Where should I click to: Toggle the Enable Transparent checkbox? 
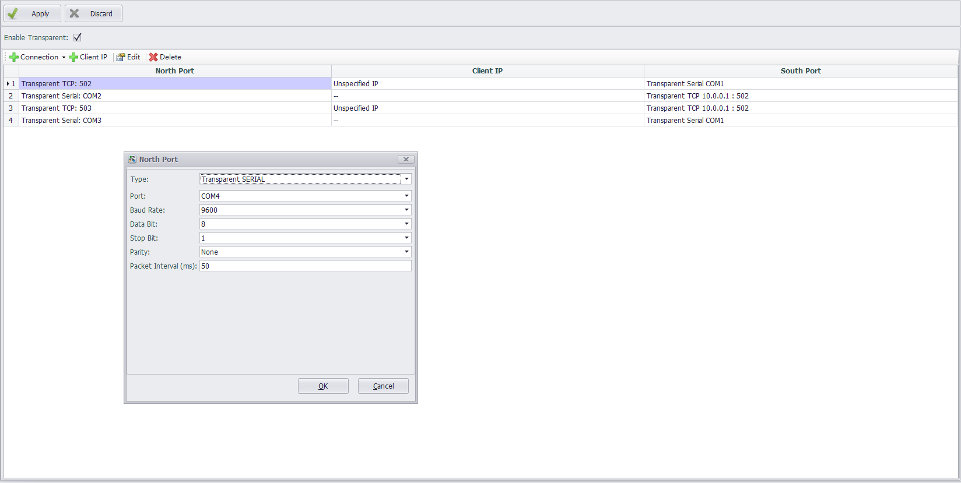tap(78, 37)
